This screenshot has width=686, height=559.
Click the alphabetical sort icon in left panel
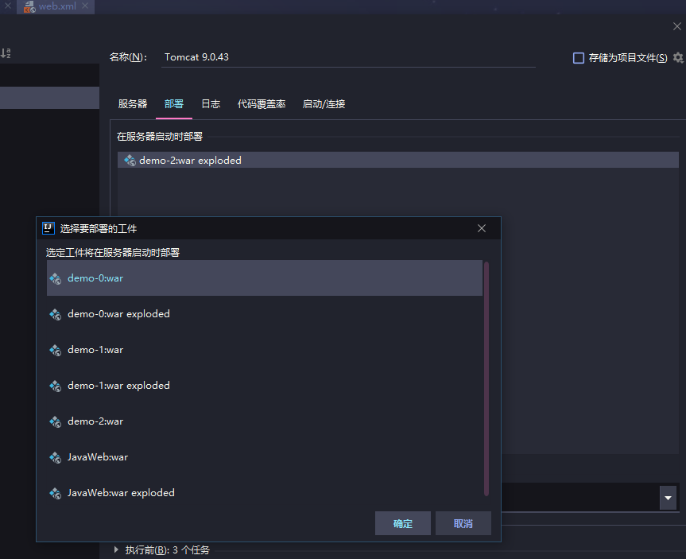click(x=6, y=53)
